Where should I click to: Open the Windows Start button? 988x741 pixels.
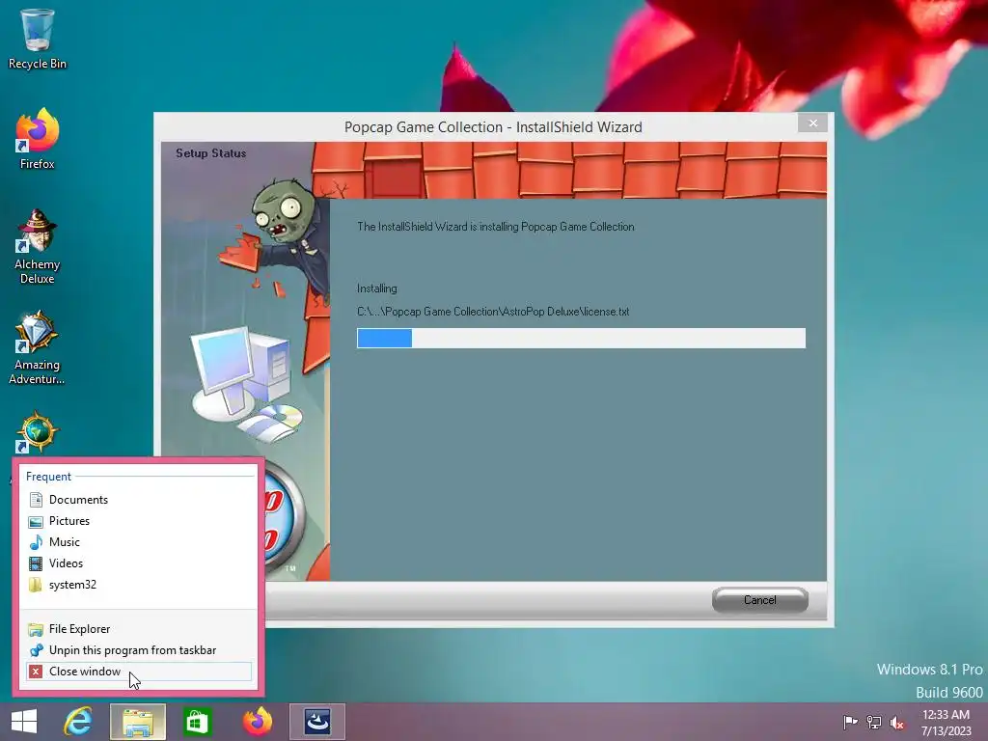[24, 722]
